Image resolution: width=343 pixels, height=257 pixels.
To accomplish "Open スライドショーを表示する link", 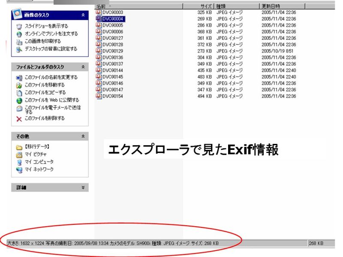I will coord(46,26).
